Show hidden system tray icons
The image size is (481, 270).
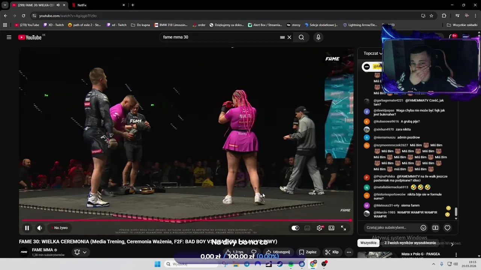click(x=434, y=264)
